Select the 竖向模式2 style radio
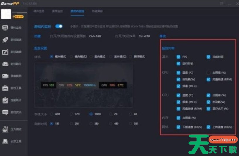The width and height of the screenshot is (239, 156). (x=111, y=57)
